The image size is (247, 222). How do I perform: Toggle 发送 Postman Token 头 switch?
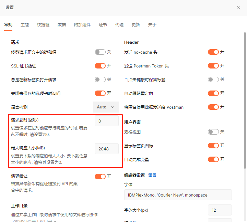pos(213,66)
